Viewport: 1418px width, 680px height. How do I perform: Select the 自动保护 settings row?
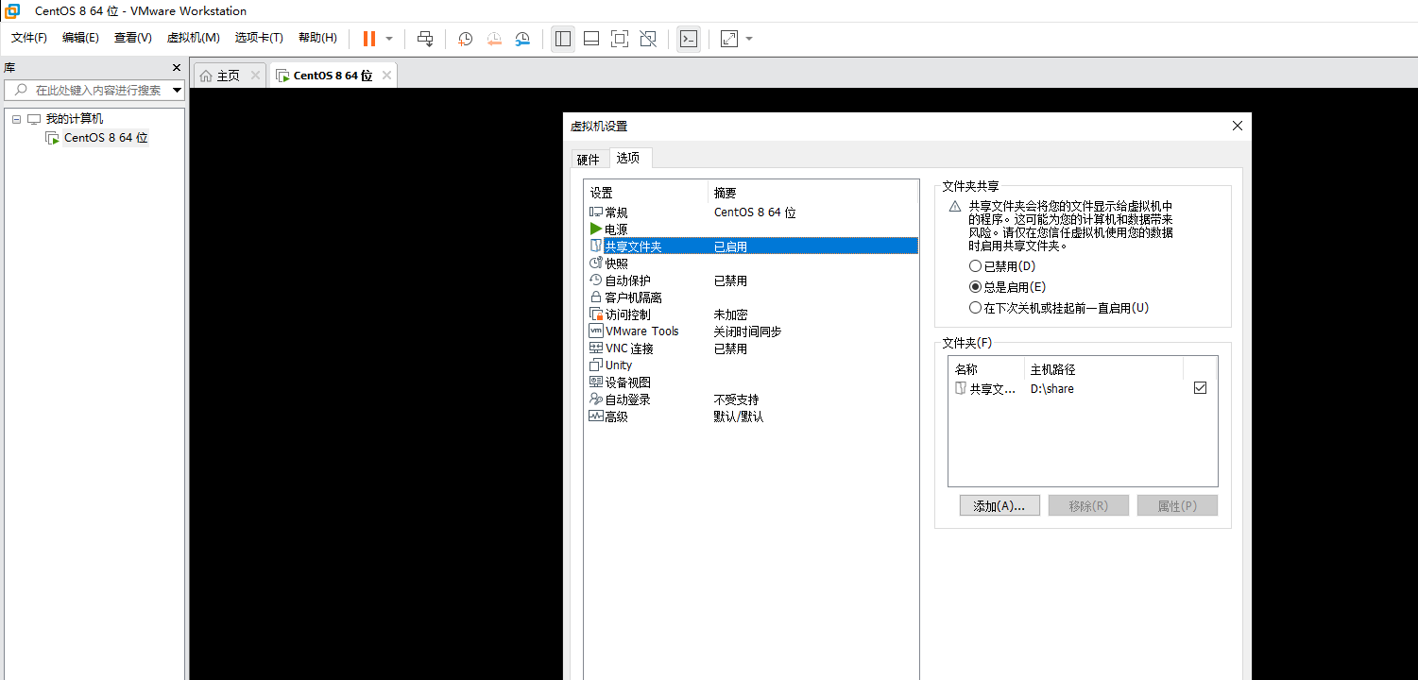pyautogui.click(x=751, y=280)
